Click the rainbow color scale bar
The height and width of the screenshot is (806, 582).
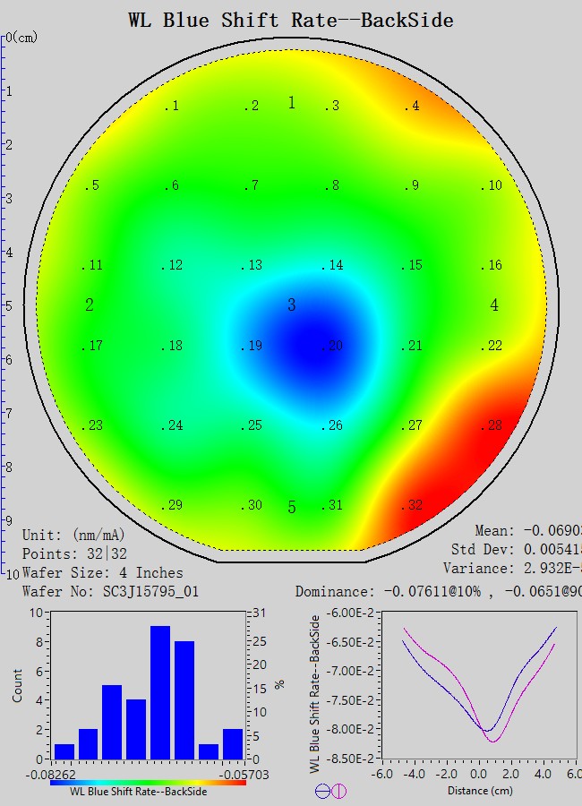pos(148,782)
